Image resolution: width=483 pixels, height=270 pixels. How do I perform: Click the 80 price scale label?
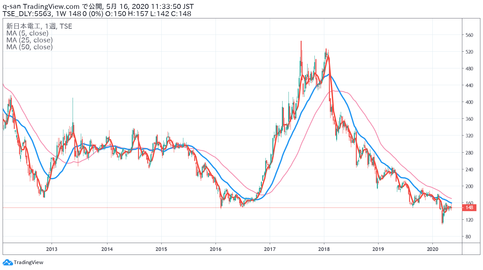(x=468, y=236)
